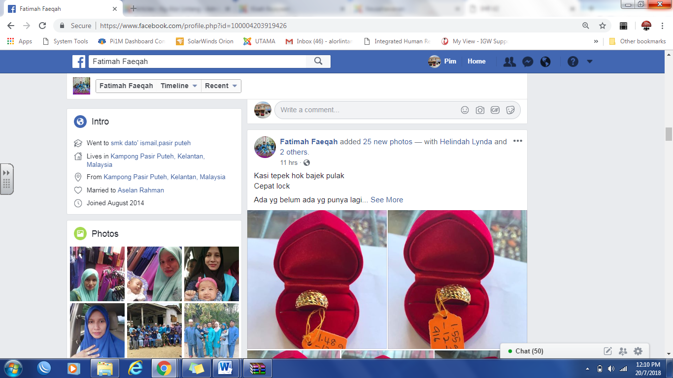The height and width of the screenshot is (378, 673).
Task: Insert an emoji in the comment box
Action: (465, 110)
